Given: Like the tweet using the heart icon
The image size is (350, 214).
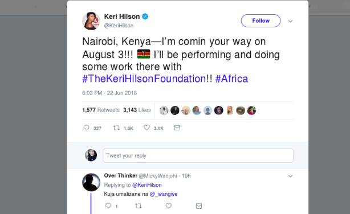Looking at the screenshot, I should 146,127.
